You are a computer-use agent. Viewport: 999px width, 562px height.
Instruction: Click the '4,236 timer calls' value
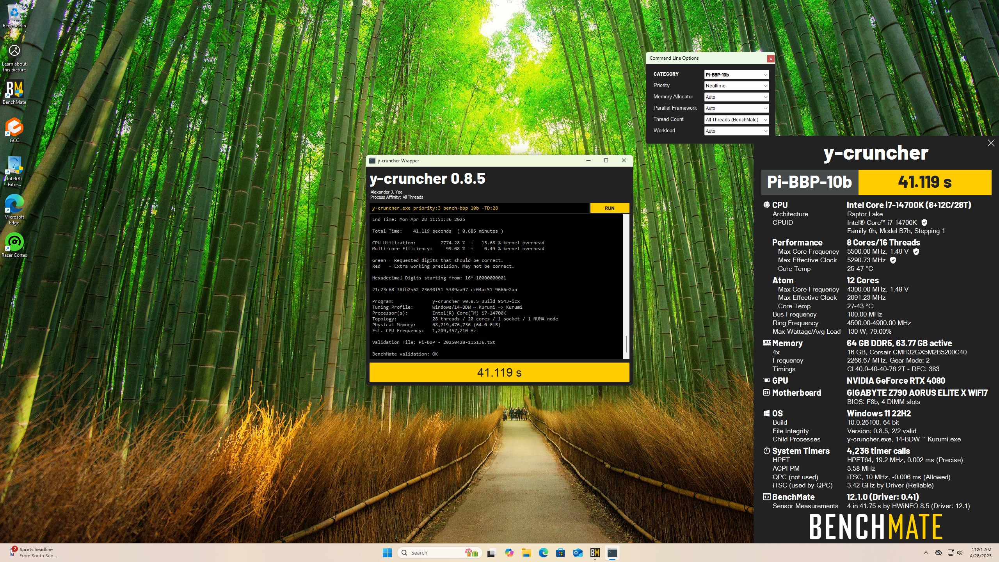878,451
